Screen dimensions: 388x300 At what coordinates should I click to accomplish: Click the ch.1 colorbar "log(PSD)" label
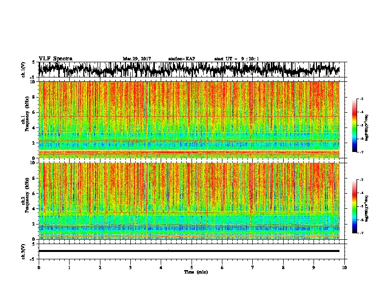click(x=367, y=128)
